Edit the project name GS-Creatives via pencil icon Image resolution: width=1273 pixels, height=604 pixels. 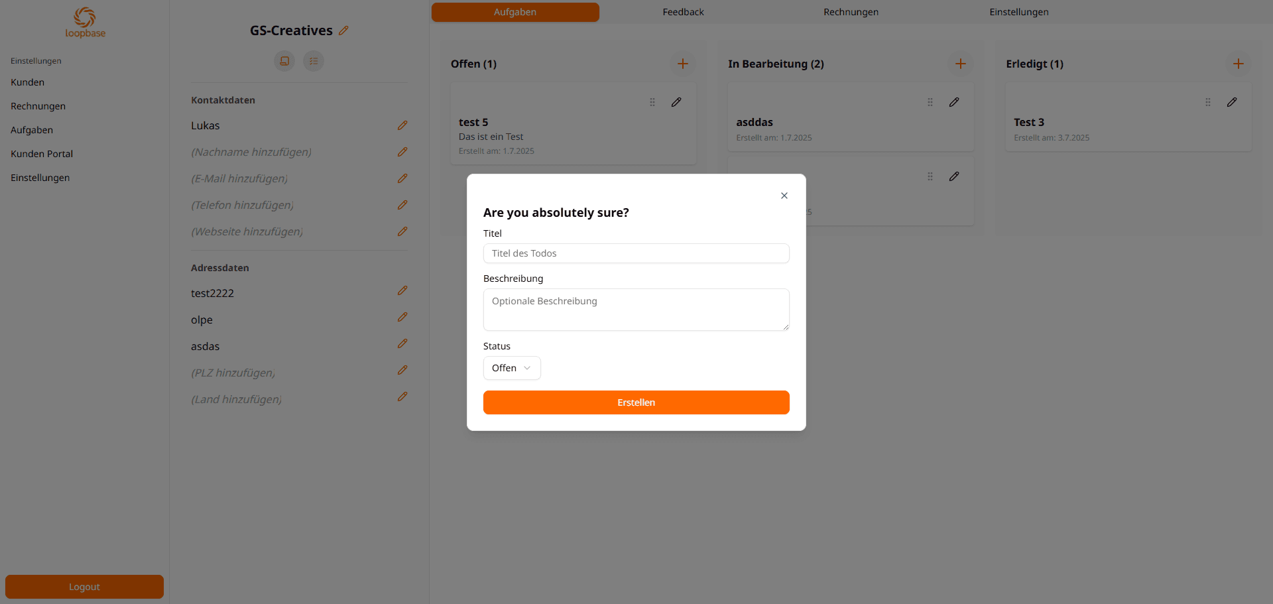343,30
